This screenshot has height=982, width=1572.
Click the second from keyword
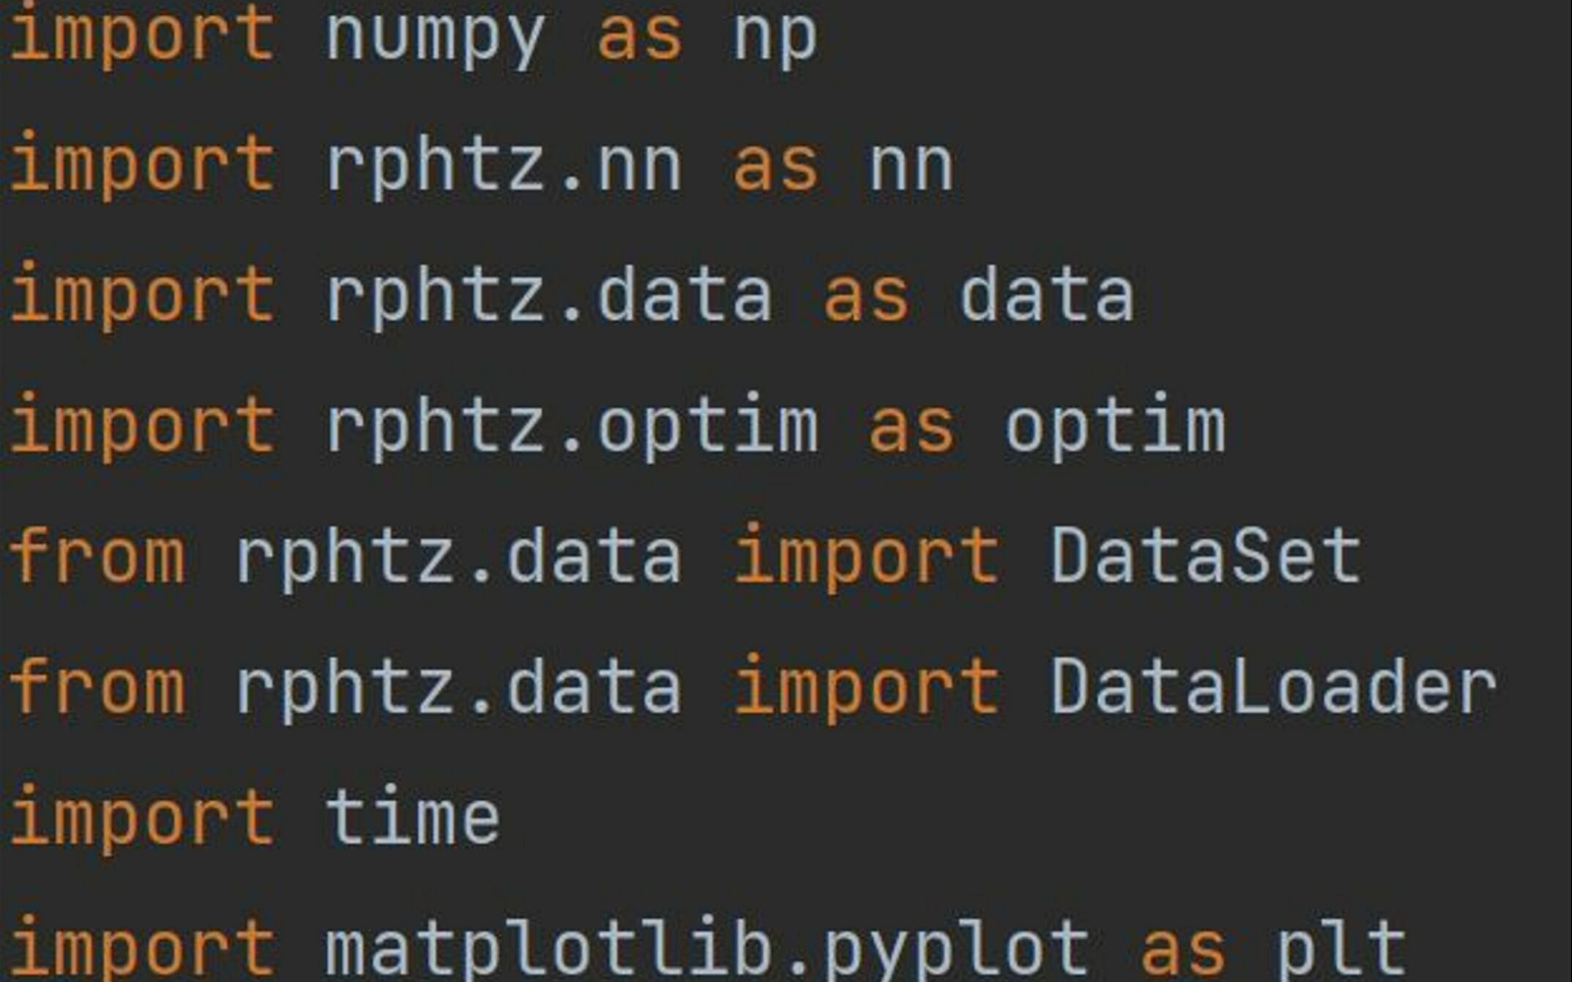point(97,685)
